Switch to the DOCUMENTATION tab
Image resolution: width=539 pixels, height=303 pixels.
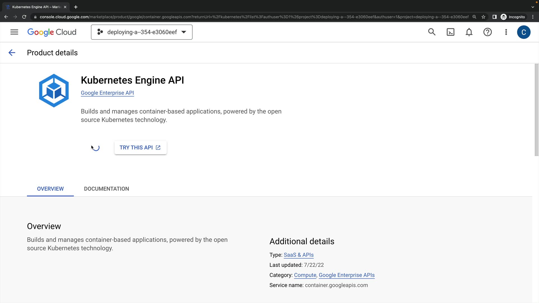[x=106, y=189]
